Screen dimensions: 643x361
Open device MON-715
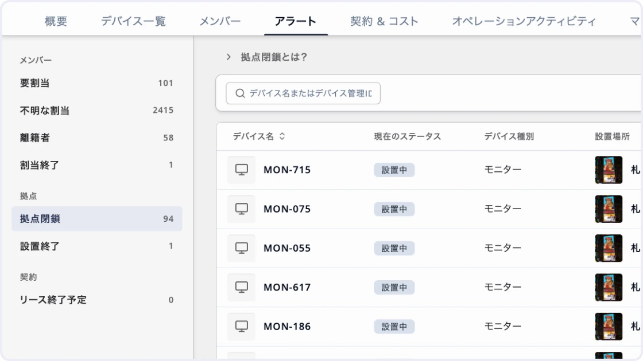tap(287, 170)
